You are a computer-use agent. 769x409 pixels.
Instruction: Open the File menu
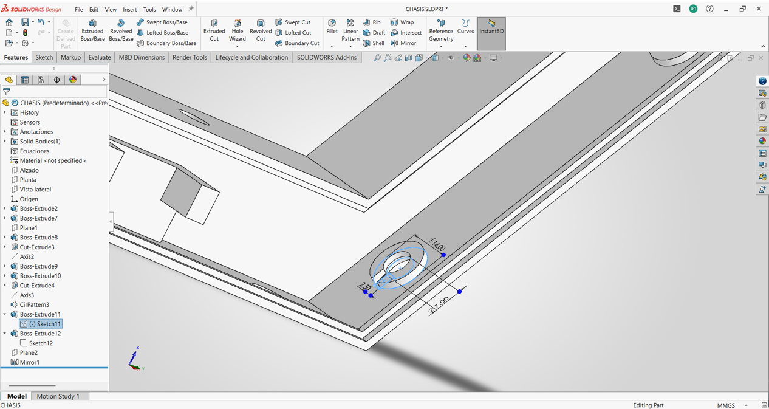point(79,9)
